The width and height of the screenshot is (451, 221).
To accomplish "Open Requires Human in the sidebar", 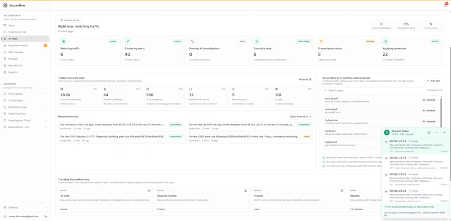I will click(25, 46).
